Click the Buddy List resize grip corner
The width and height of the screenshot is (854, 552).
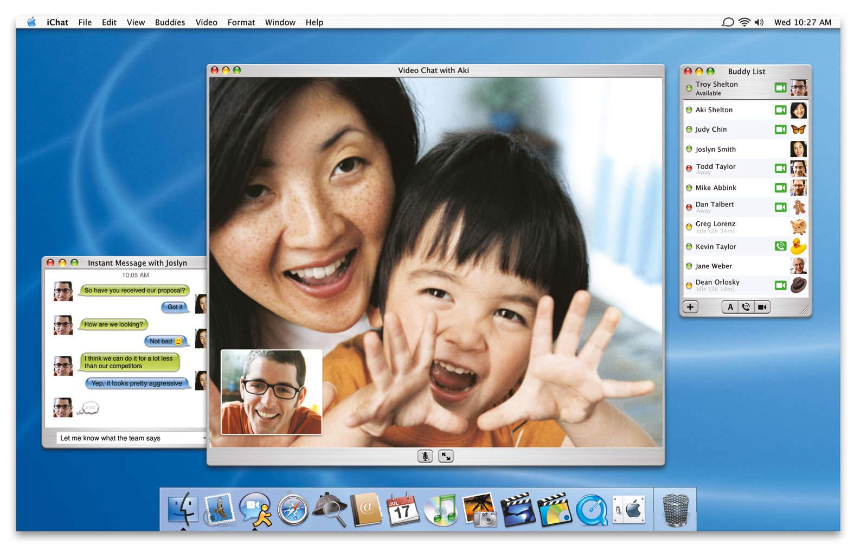[x=805, y=310]
